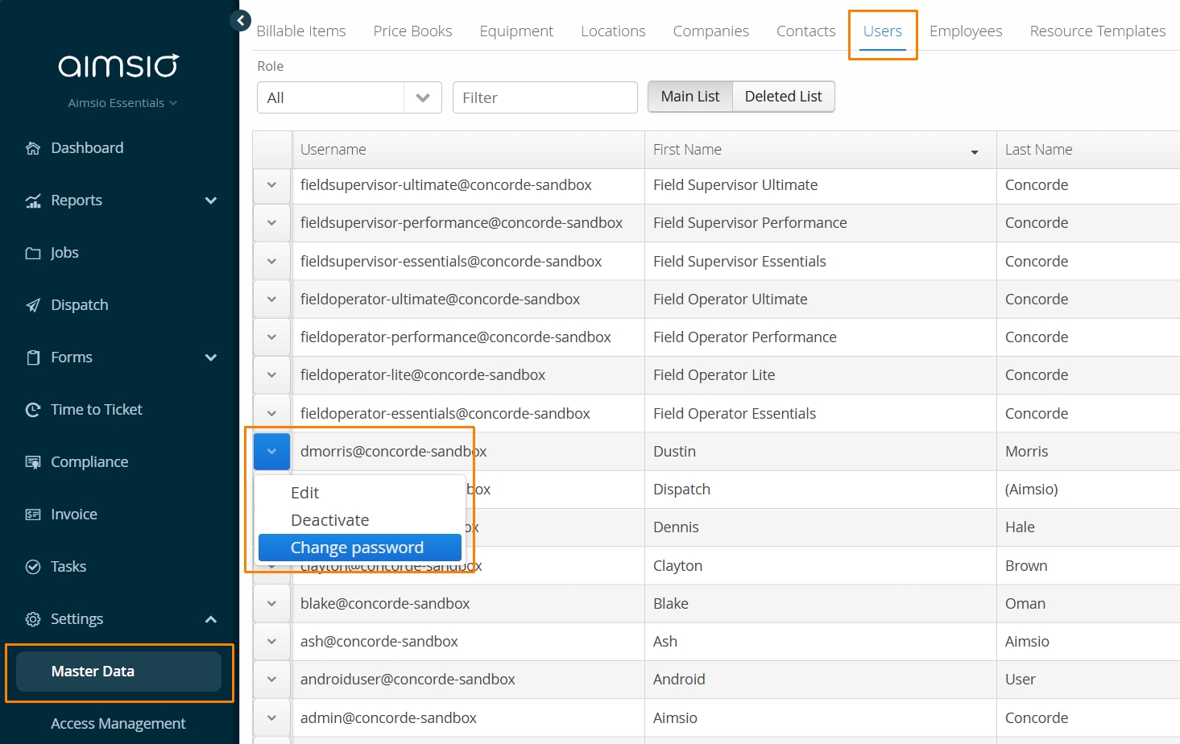Viewport: 1180px width, 744px height.
Task: Click the Dispatch paper plane icon
Action: [33, 305]
